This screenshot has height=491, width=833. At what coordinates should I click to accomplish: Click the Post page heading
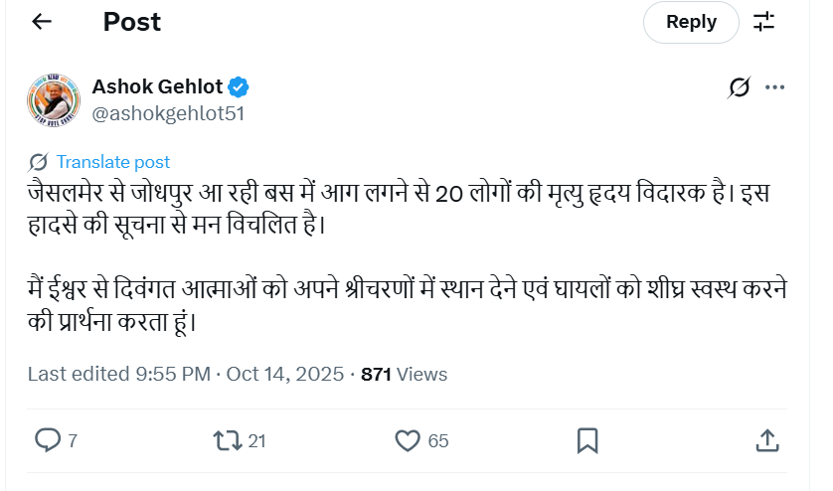tap(131, 22)
